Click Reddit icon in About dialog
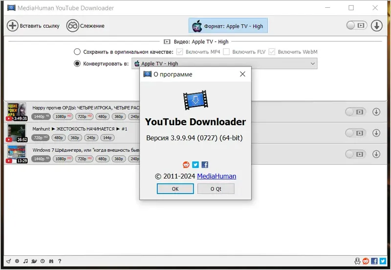The image size is (391, 270). click(x=186, y=165)
